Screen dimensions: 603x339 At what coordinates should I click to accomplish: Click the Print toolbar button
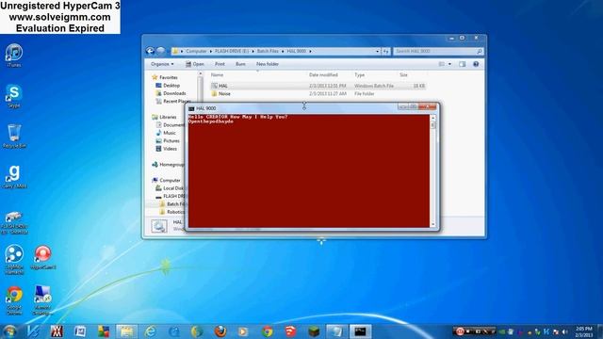(220, 64)
